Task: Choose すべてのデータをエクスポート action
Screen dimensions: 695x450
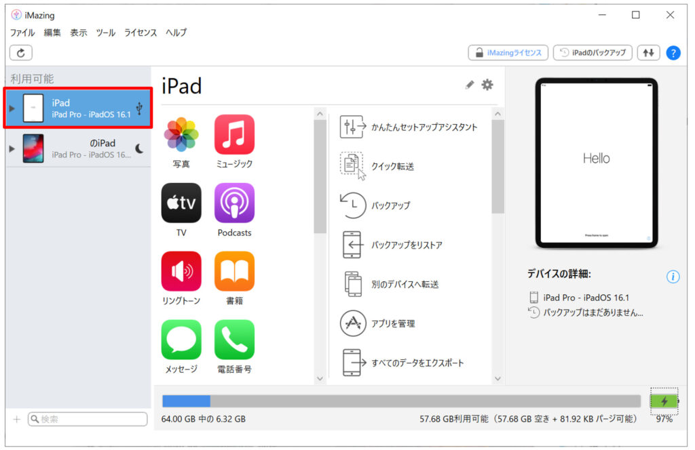Action: (402, 363)
